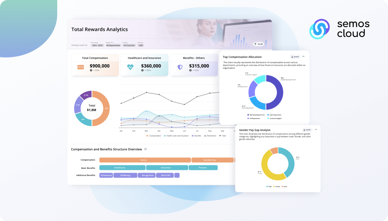The height and width of the screenshot is (221, 388).
Task: Click the $315,000 Benefits - Others value
Action: click(199, 66)
